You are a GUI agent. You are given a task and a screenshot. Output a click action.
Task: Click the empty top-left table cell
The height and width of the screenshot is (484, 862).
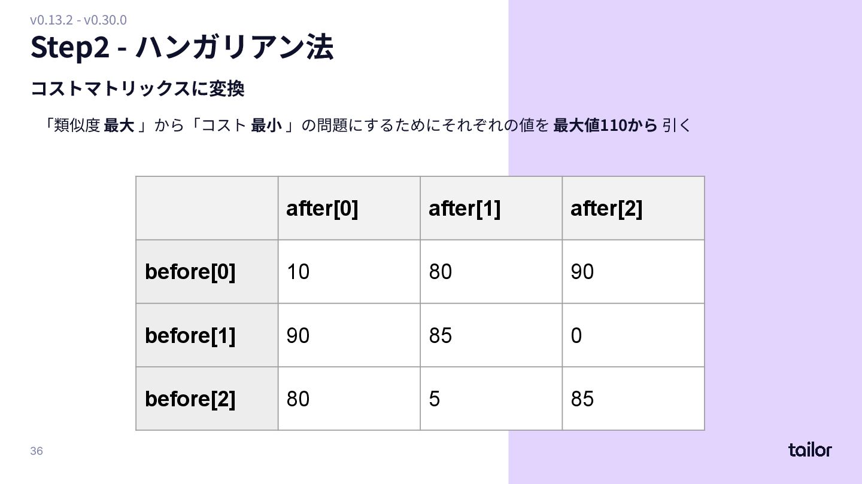click(207, 208)
